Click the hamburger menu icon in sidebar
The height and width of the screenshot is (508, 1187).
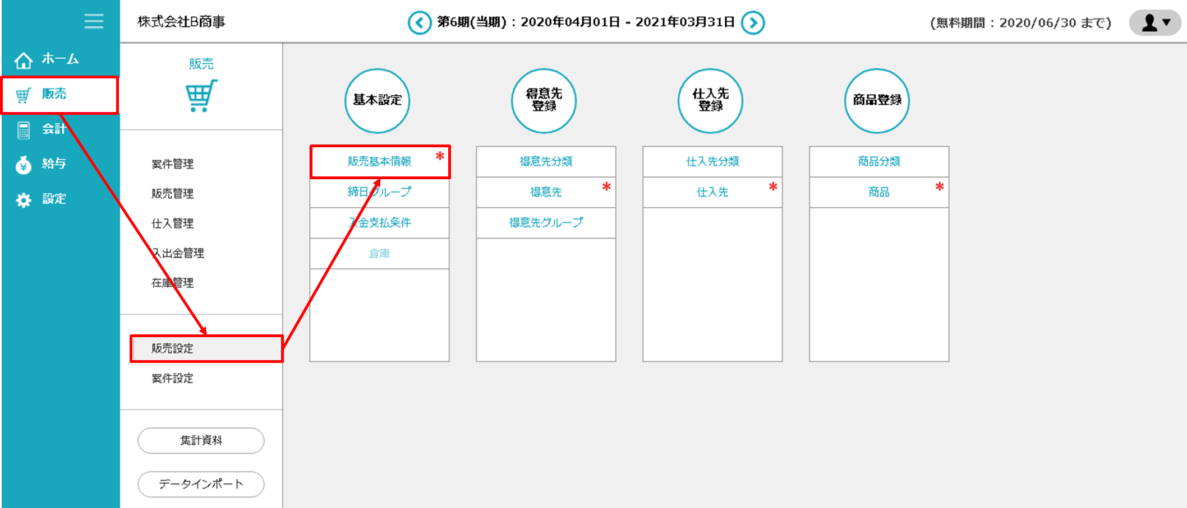(94, 21)
